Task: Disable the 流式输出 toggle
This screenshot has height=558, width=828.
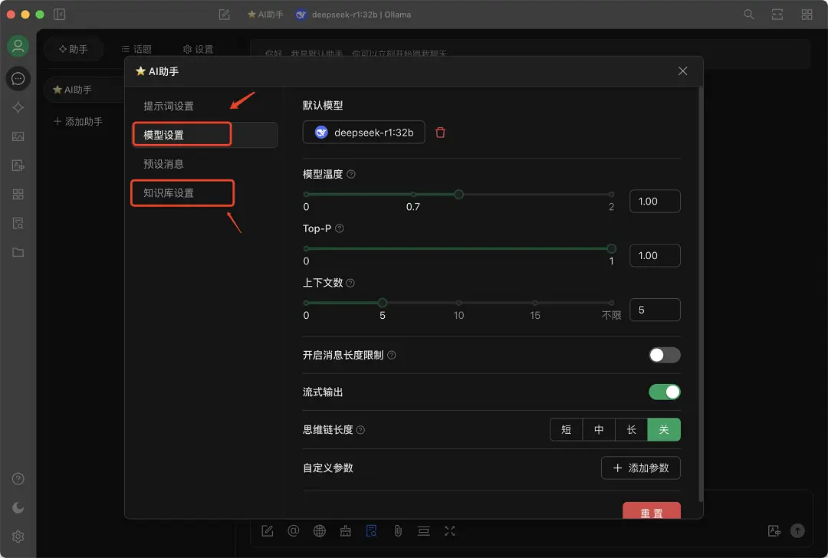Action: tap(664, 392)
